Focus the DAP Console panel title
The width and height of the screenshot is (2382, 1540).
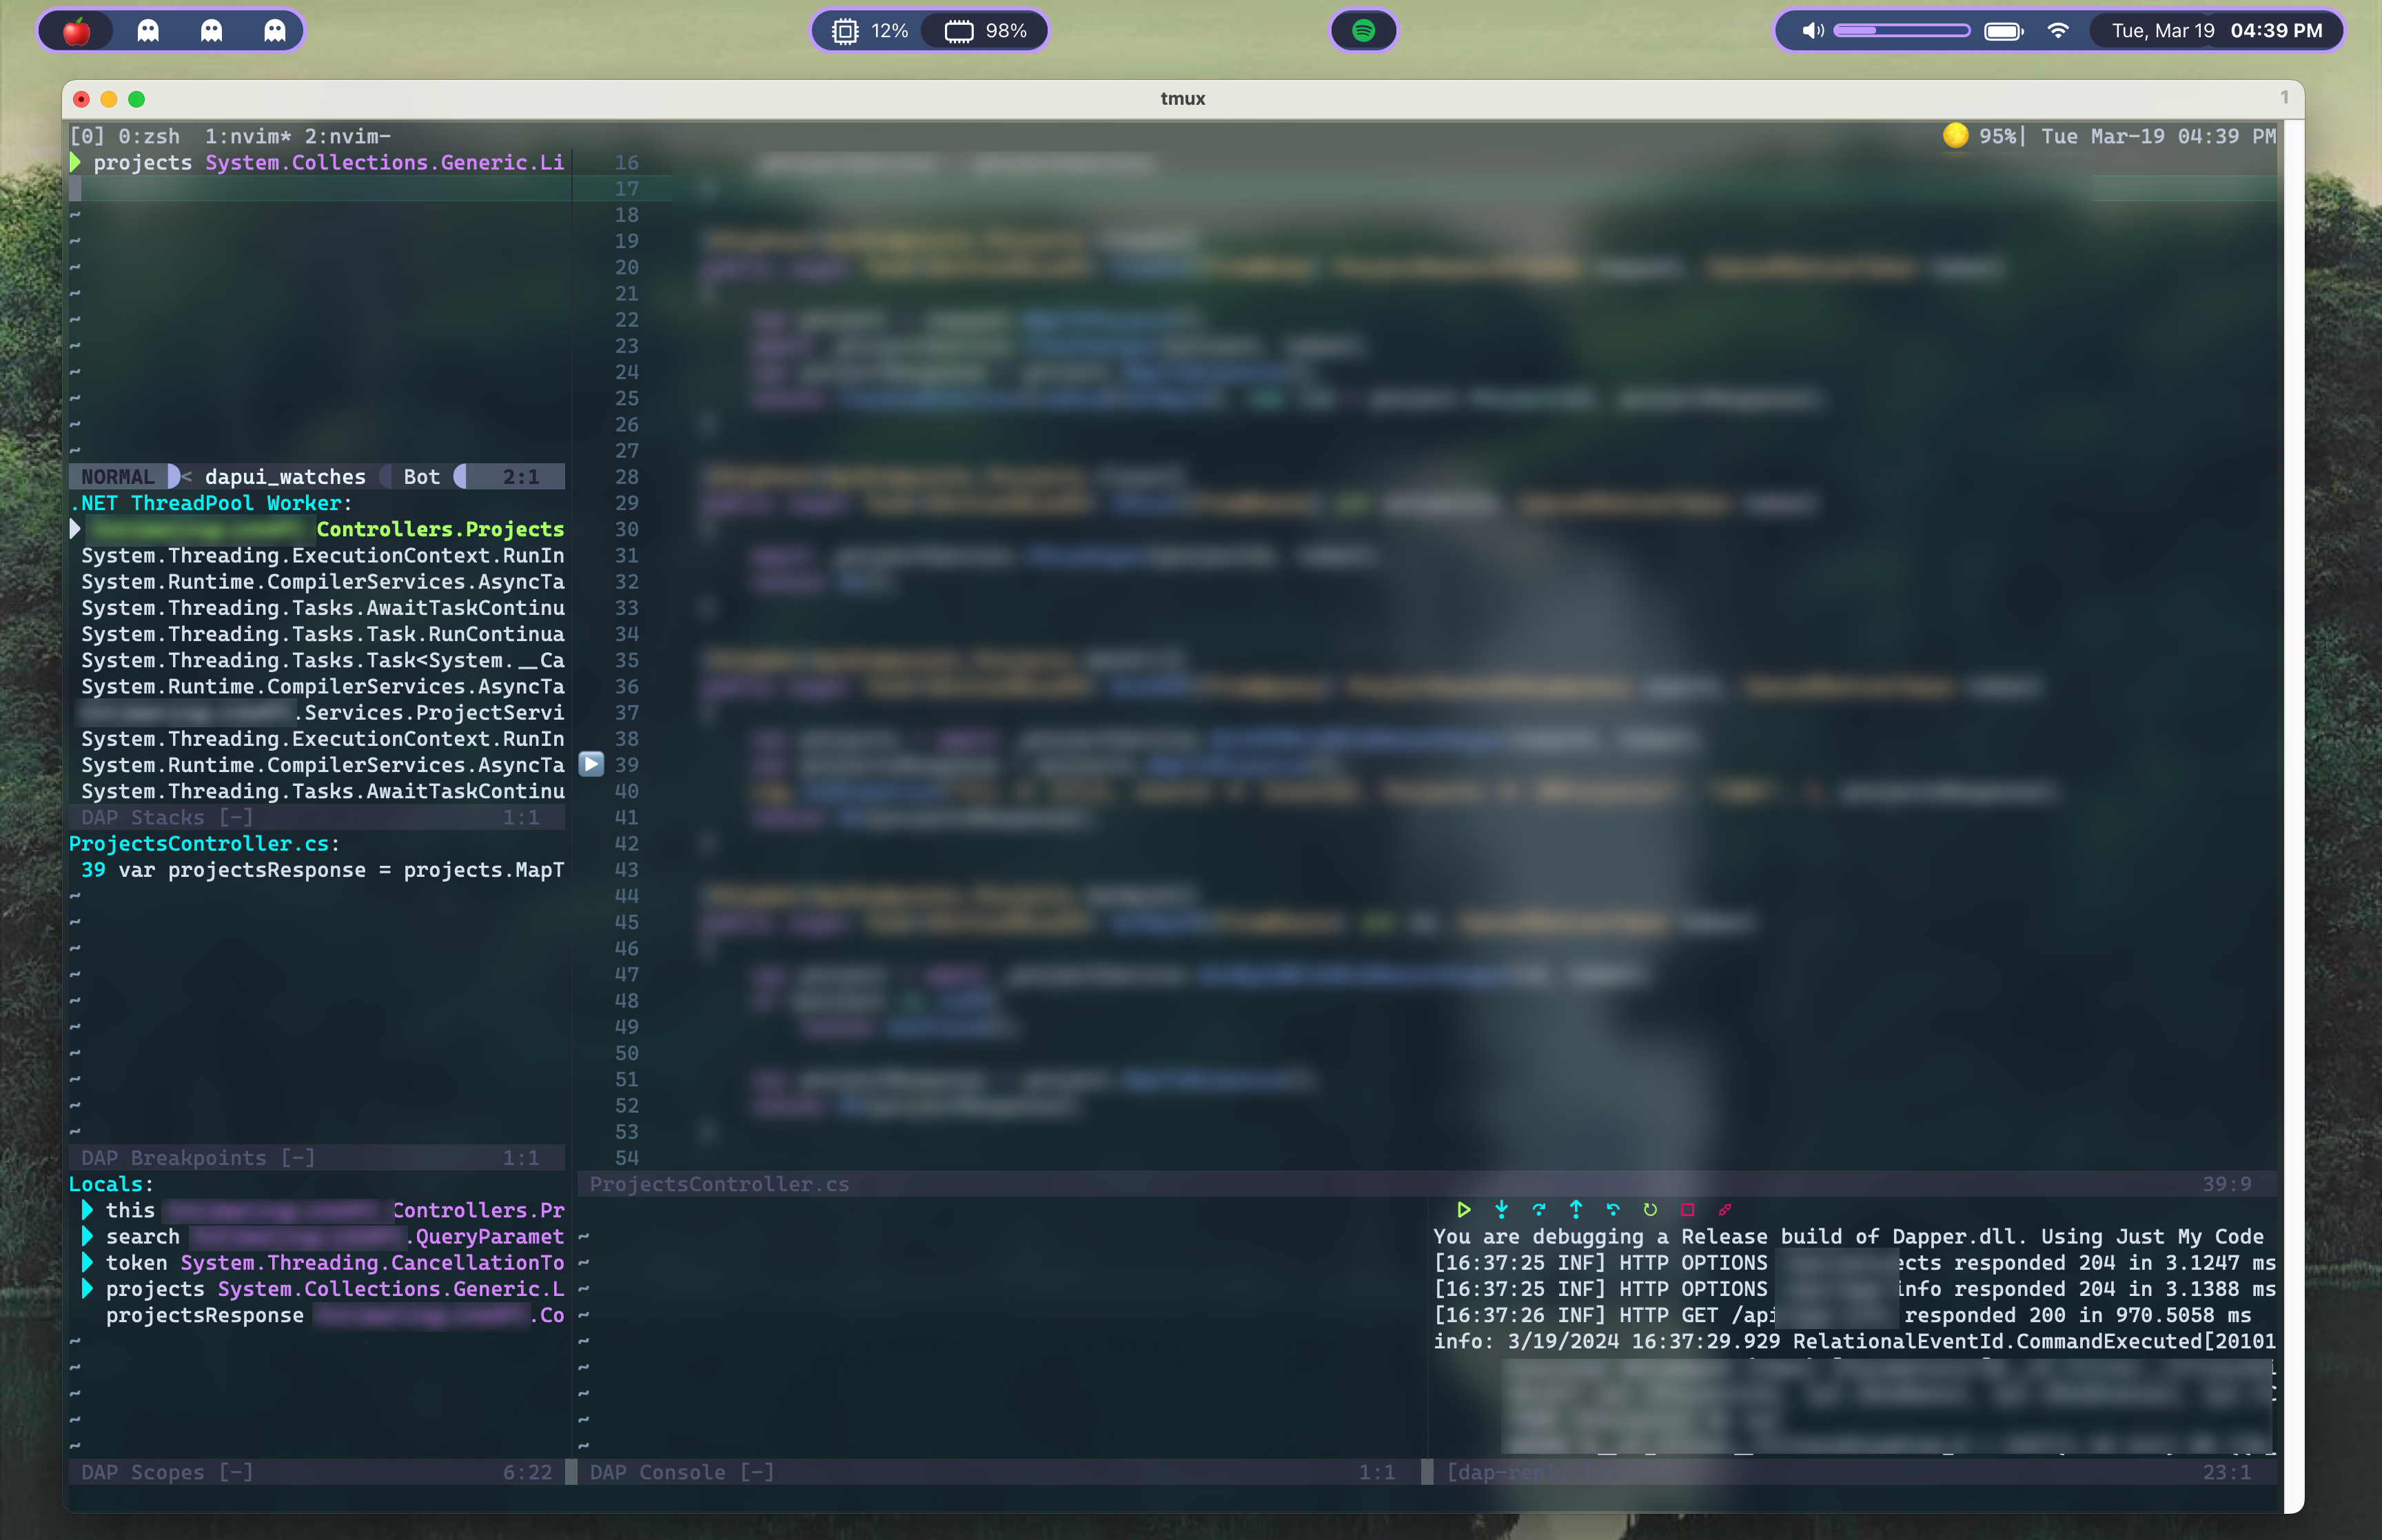click(682, 1472)
